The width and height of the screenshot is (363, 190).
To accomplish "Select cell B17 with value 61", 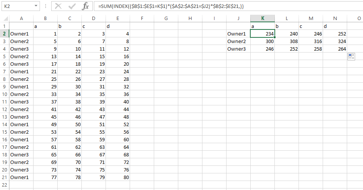I will coord(45,147).
